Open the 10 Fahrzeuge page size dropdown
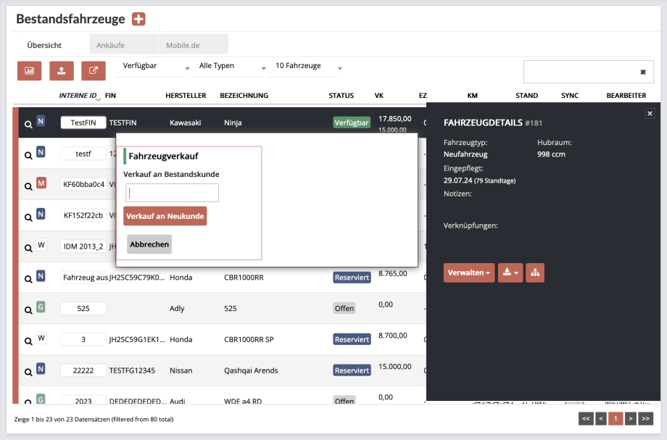Screen dimensions: 667x440 [307, 67]
